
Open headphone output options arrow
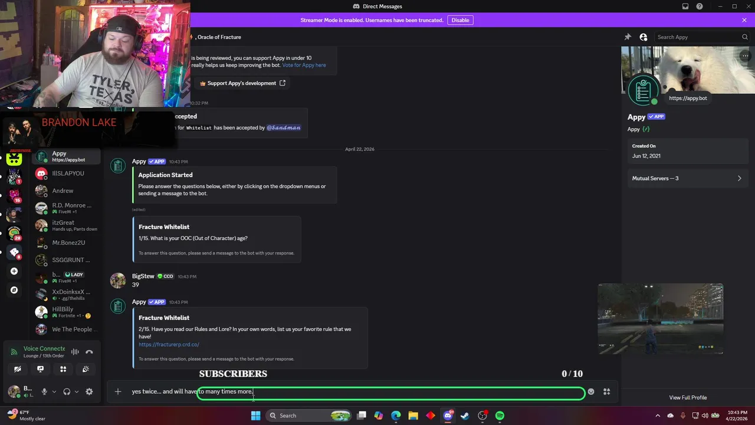pos(77,391)
